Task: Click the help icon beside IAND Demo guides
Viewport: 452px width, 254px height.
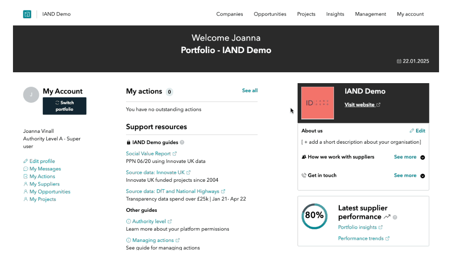Action: pos(182,142)
